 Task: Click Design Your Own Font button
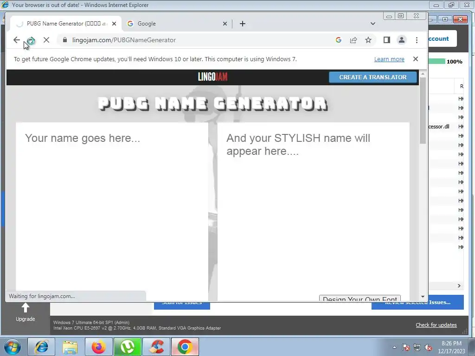[359, 298]
